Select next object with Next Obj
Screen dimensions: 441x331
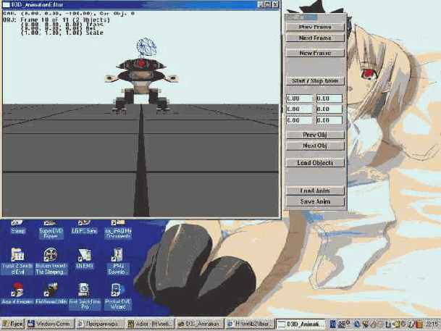pyautogui.click(x=314, y=146)
